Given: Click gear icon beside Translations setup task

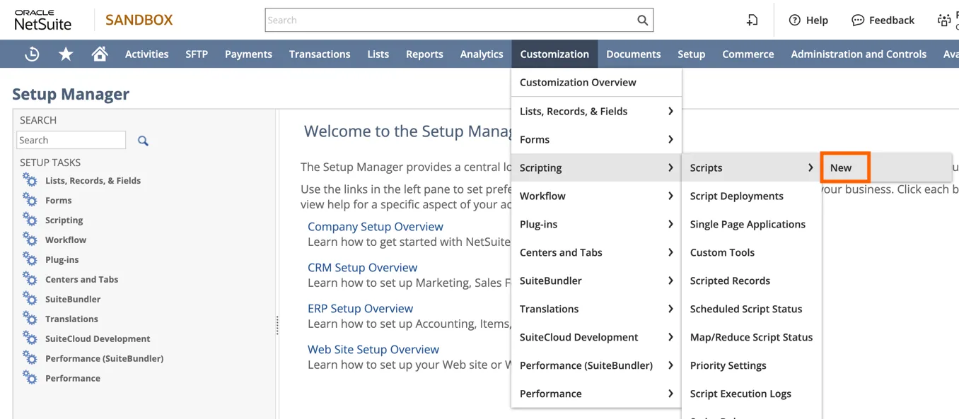Looking at the screenshot, I should coord(30,319).
